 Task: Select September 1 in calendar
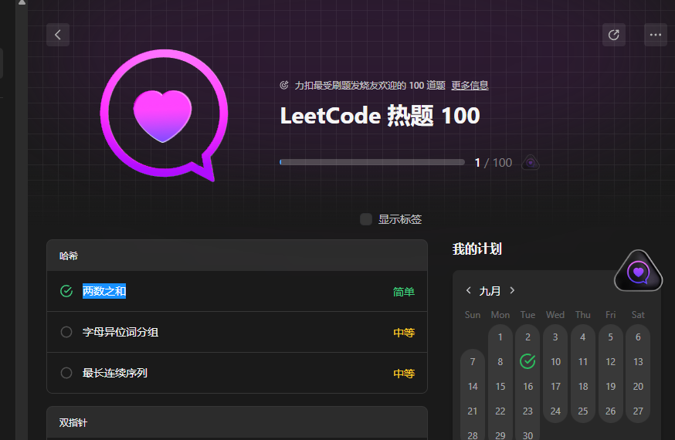[500, 337]
